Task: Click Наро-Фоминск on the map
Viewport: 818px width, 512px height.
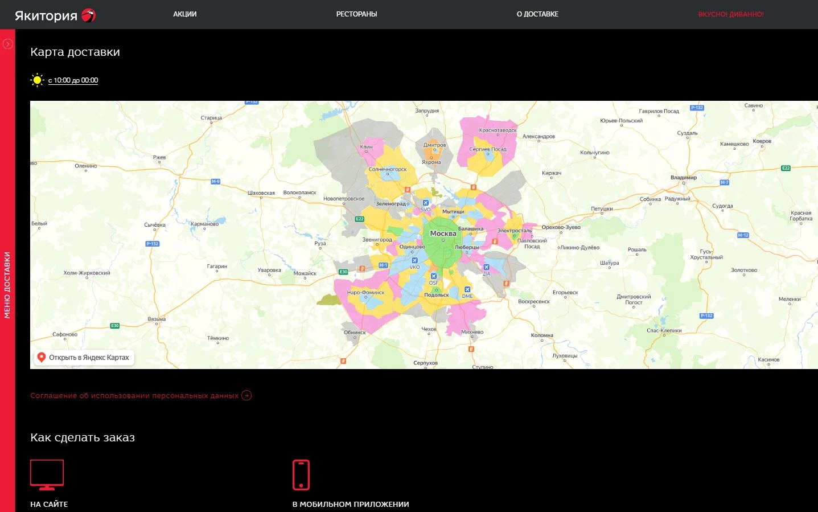Action: click(365, 293)
